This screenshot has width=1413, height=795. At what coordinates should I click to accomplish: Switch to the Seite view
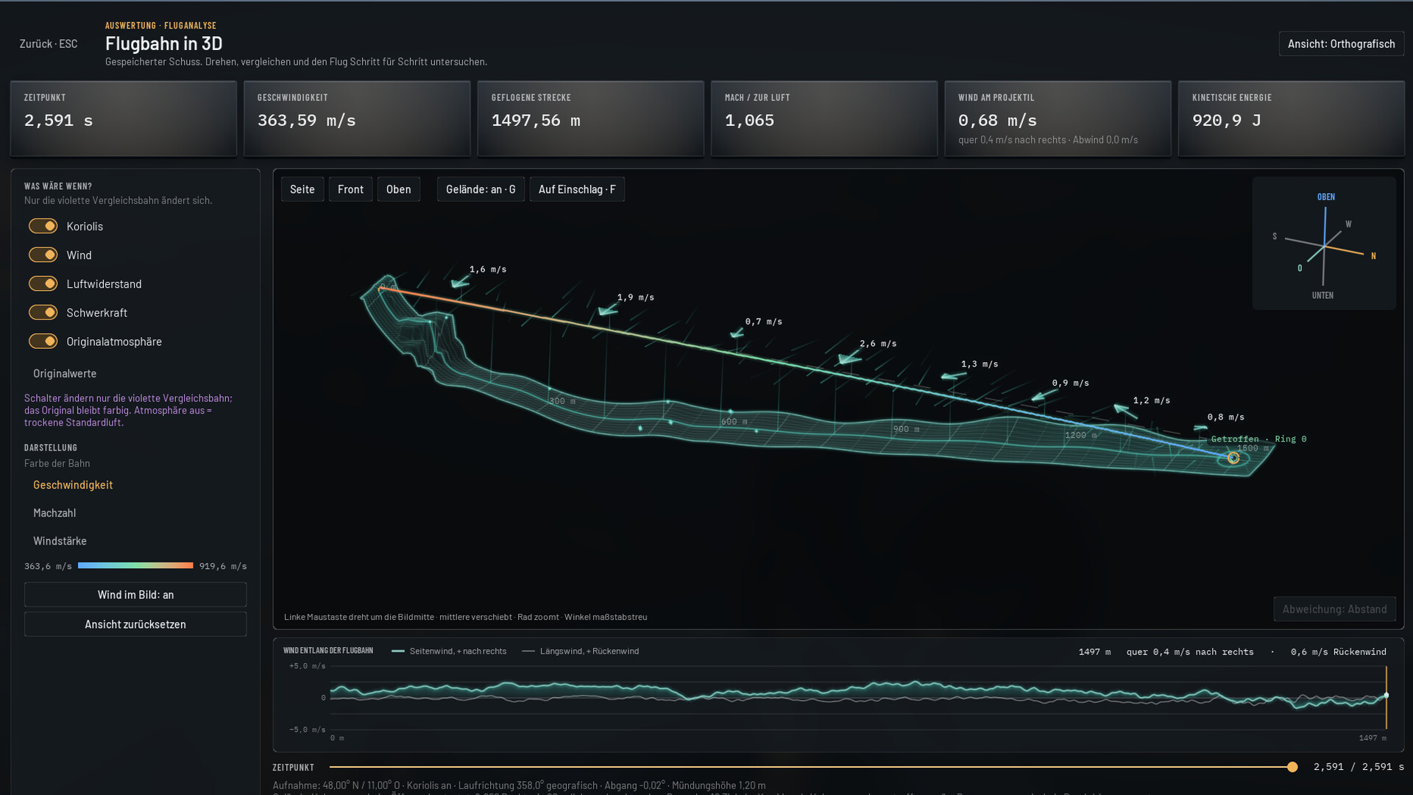(x=302, y=189)
